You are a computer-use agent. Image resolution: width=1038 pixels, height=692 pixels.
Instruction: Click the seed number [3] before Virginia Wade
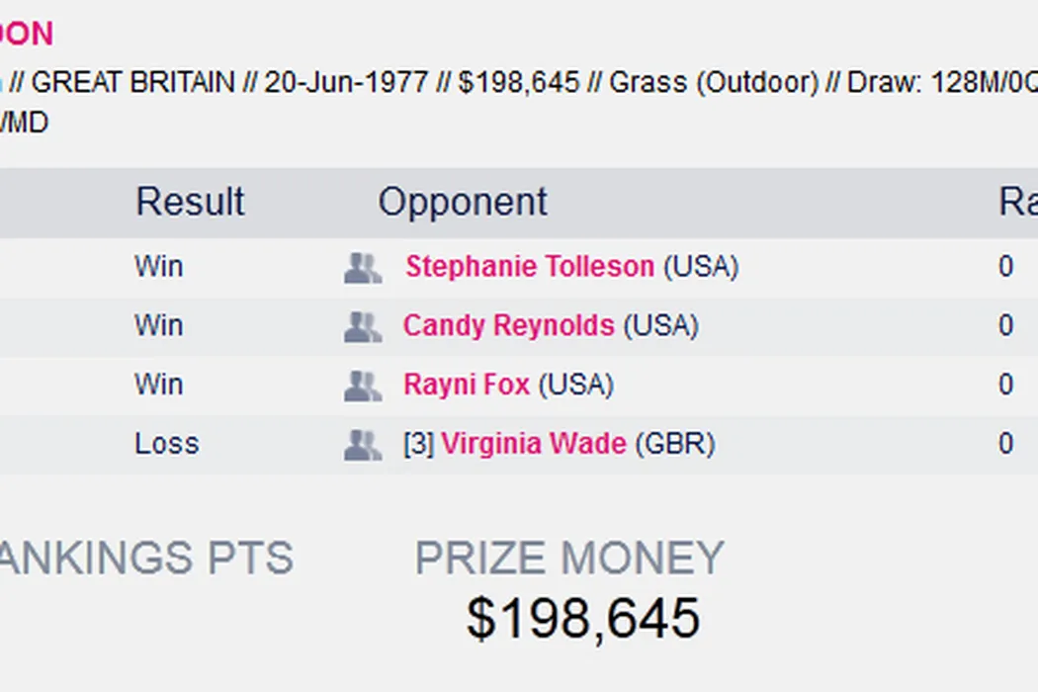[x=418, y=444]
